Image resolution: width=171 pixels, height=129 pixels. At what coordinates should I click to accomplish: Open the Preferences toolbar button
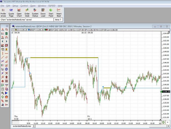(x=4, y=13)
